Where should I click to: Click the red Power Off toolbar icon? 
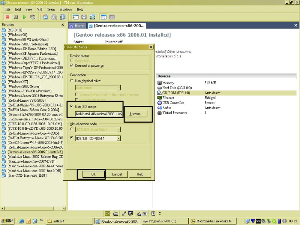[7, 17]
